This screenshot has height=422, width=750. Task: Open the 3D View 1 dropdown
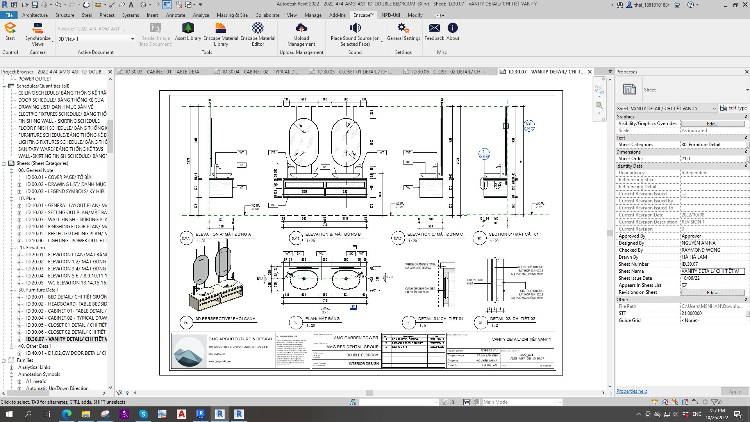click(132, 39)
